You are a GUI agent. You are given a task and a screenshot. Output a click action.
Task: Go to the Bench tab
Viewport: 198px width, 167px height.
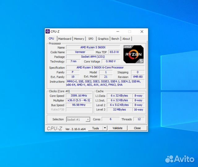click(x=115, y=39)
